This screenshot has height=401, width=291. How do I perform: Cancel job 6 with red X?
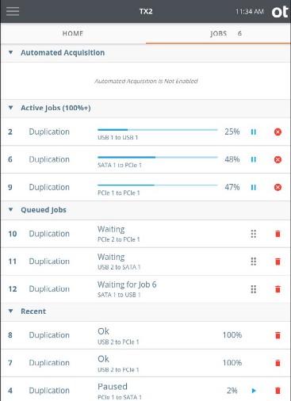tap(278, 159)
